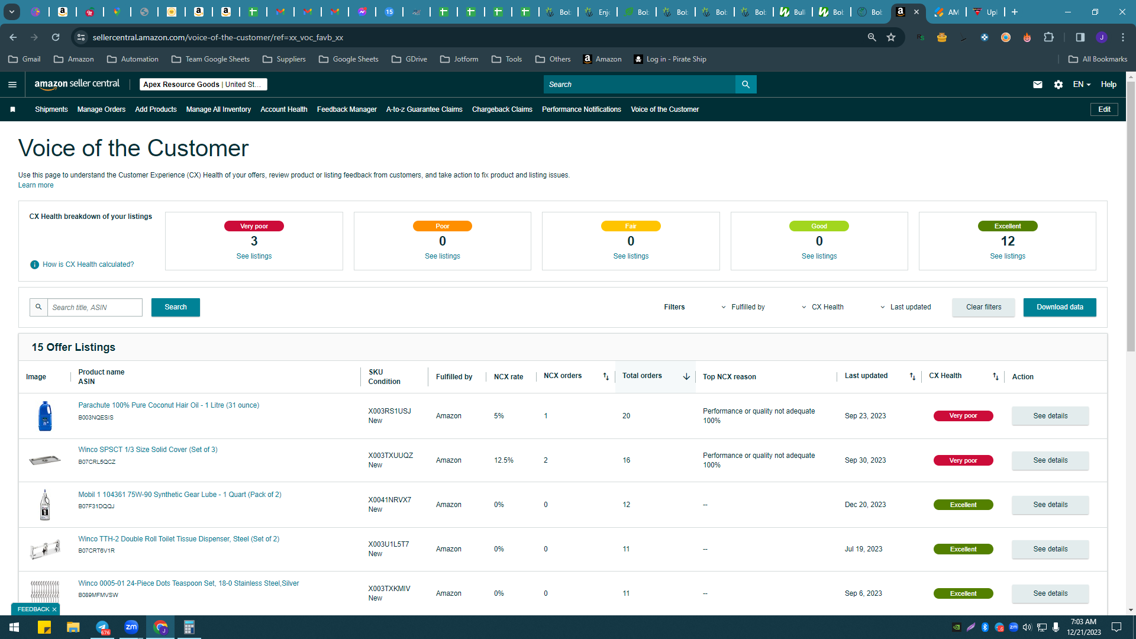Viewport: 1136px width, 639px height.
Task: Open the All Bookmarks folder
Action: [x=1098, y=59]
